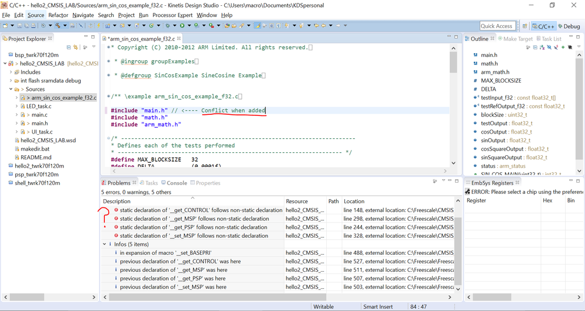Open the Source menu

click(x=36, y=15)
